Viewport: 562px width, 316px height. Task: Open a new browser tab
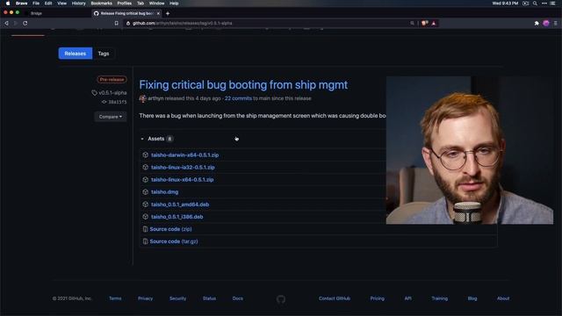pos(168,13)
